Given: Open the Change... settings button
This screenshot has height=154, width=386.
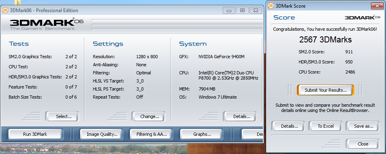Looking at the screenshot, I should 148,116.
